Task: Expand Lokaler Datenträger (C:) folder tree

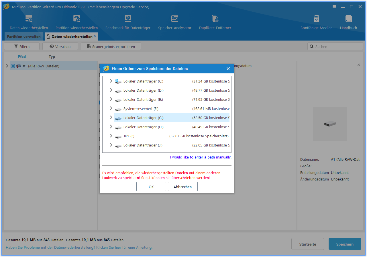Action: pyautogui.click(x=111, y=81)
